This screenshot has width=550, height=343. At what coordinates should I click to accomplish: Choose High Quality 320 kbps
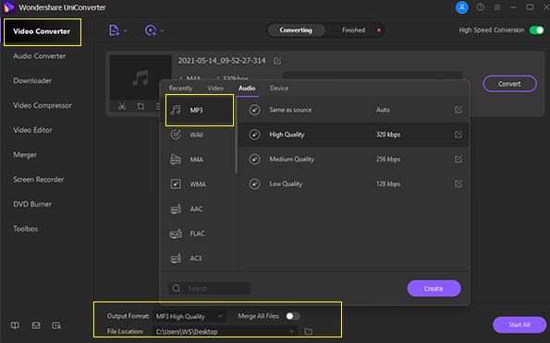353,135
